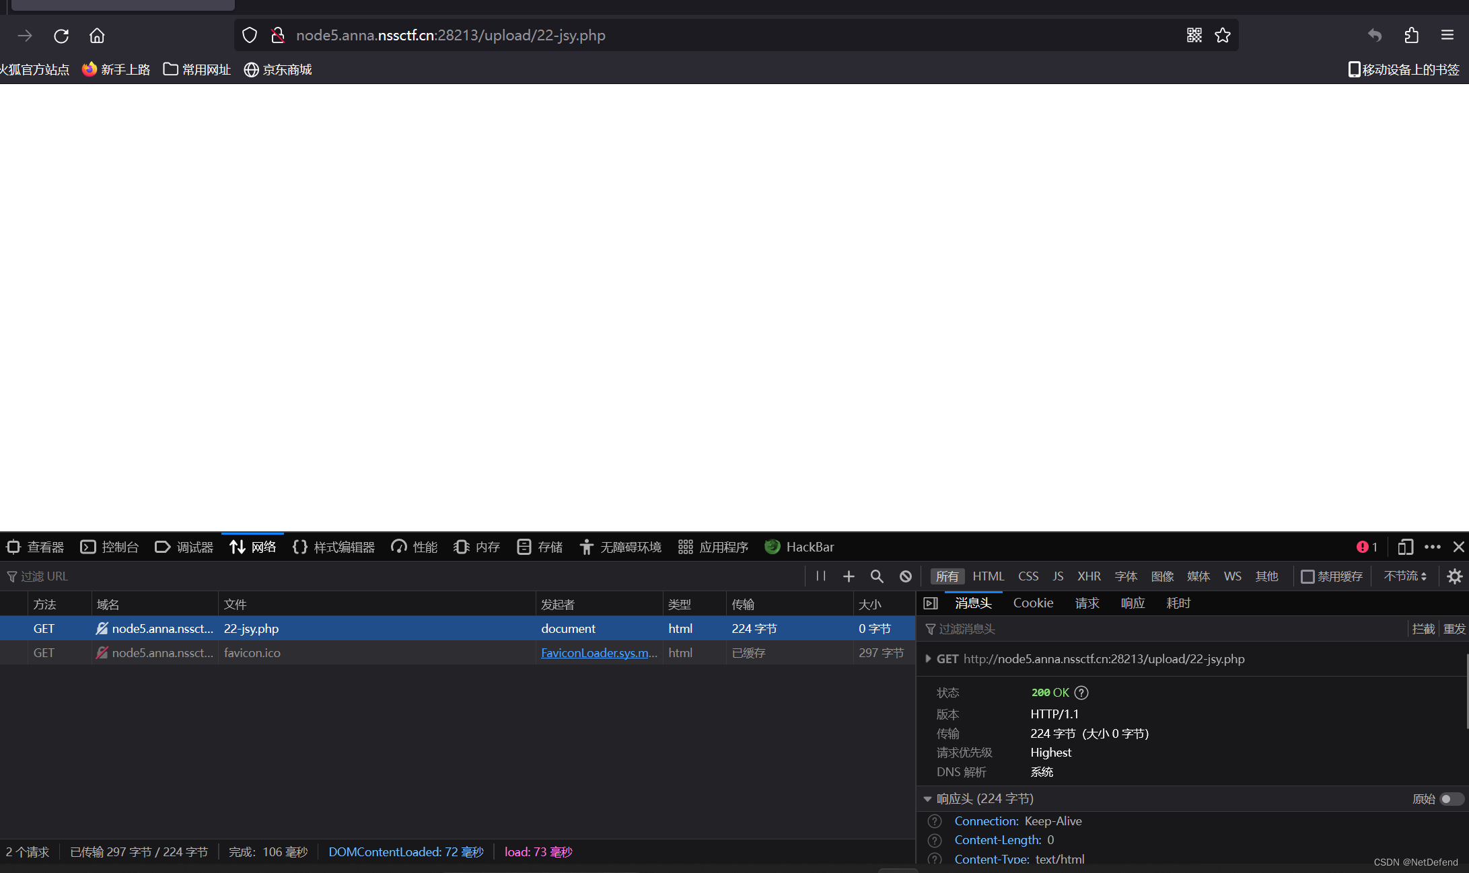
Task: Open the 京东商城 bookmark
Action: (x=277, y=69)
